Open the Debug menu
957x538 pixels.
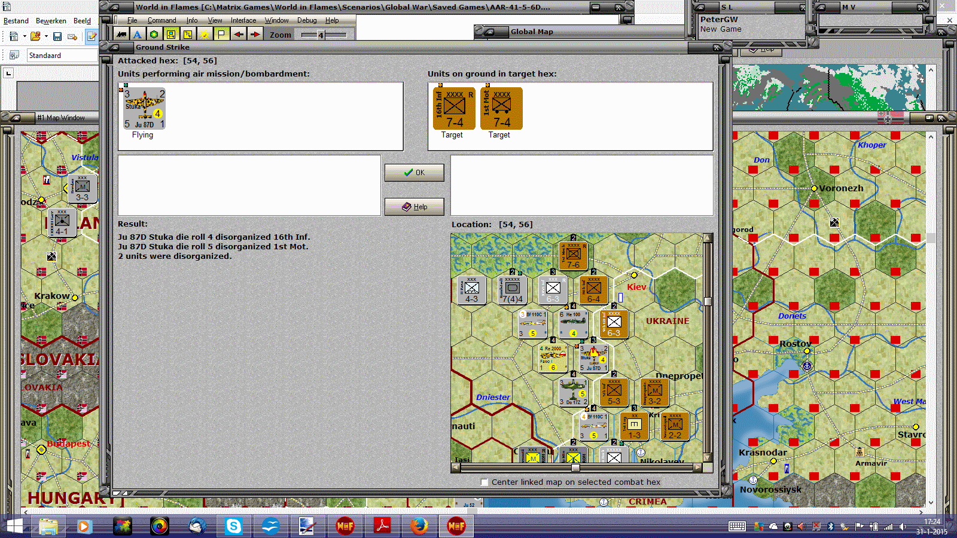307,20
